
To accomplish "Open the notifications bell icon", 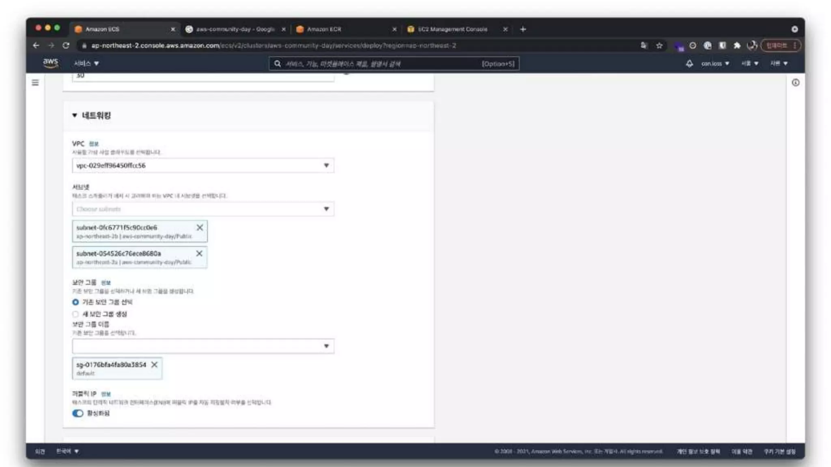I will (x=689, y=64).
